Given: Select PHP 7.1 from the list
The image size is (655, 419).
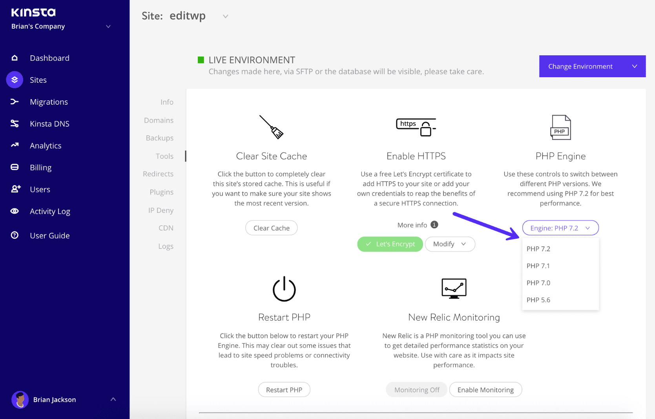Looking at the screenshot, I should [560, 266].
